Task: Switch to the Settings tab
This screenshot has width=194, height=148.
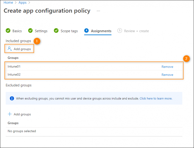Action: (x=41, y=31)
